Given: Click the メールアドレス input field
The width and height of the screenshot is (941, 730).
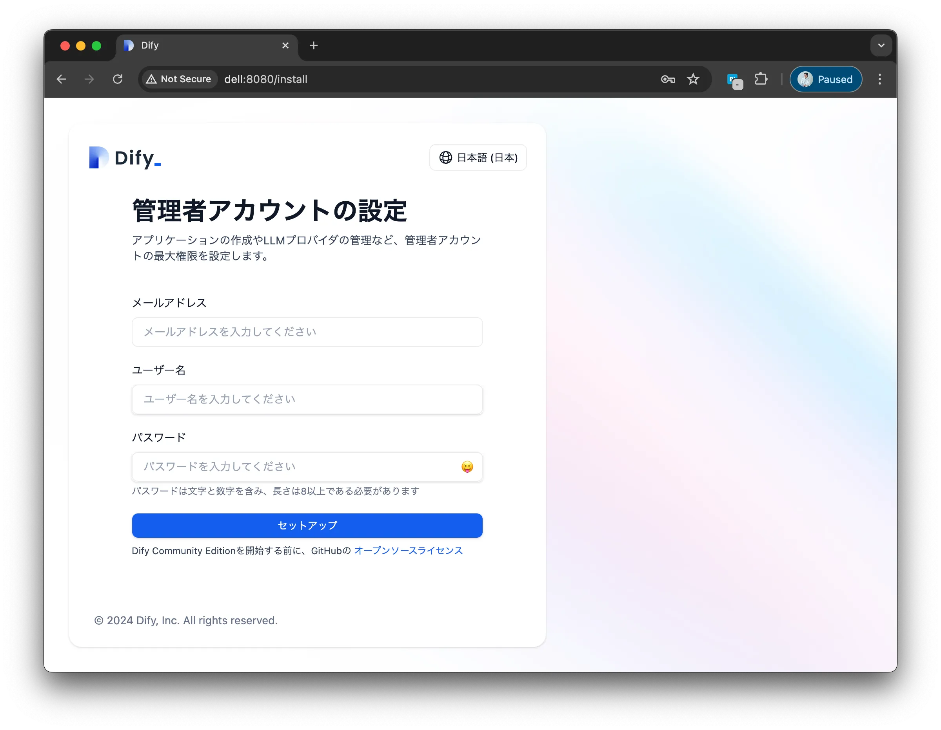Looking at the screenshot, I should click(x=307, y=332).
